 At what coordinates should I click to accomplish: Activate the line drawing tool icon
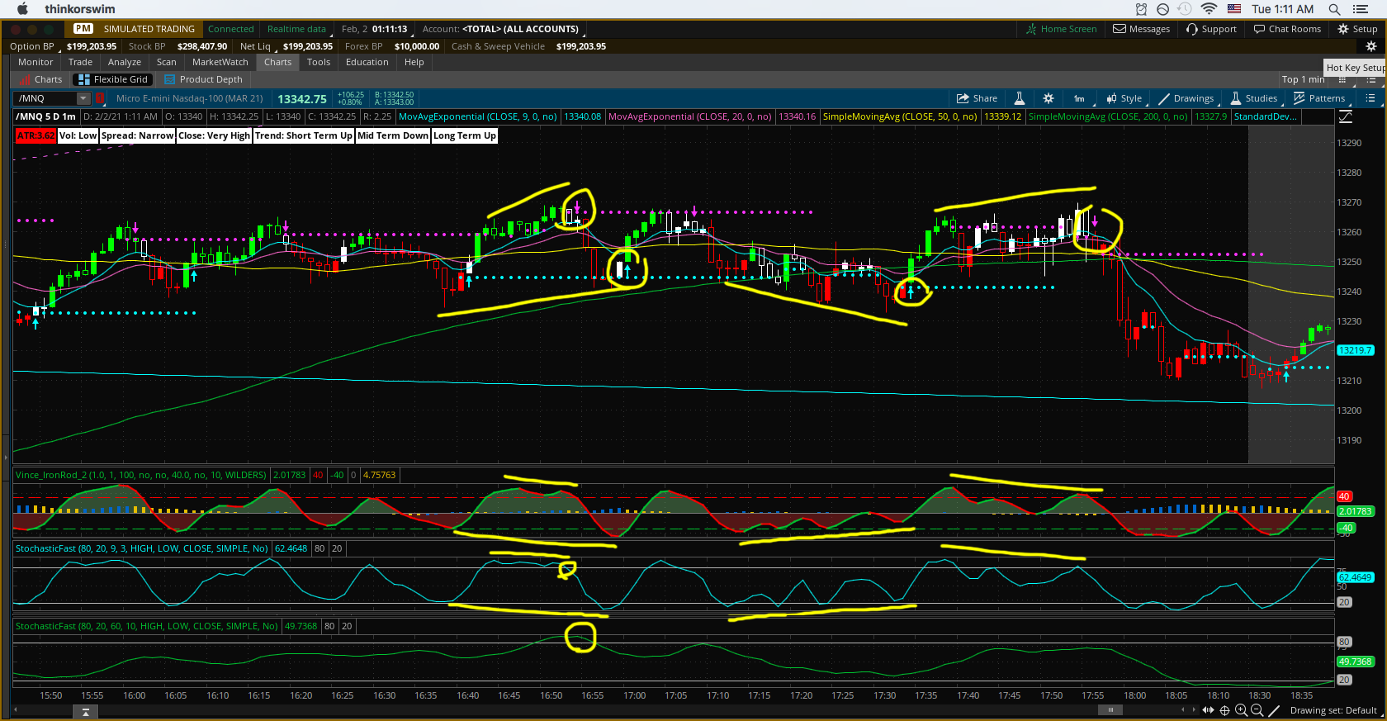click(x=1274, y=710)
